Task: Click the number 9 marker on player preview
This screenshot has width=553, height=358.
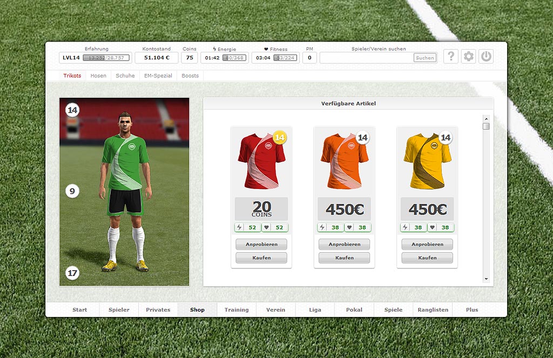Action: [72, 191]
